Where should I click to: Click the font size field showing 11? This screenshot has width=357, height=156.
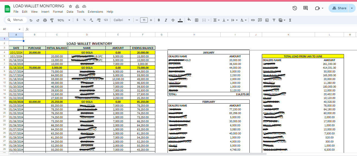click(x=144, y=20)
